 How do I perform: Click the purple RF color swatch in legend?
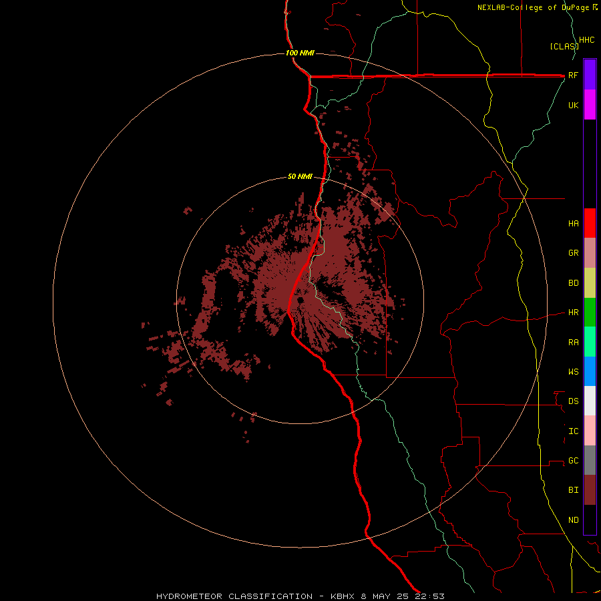[x=590, y=75]
